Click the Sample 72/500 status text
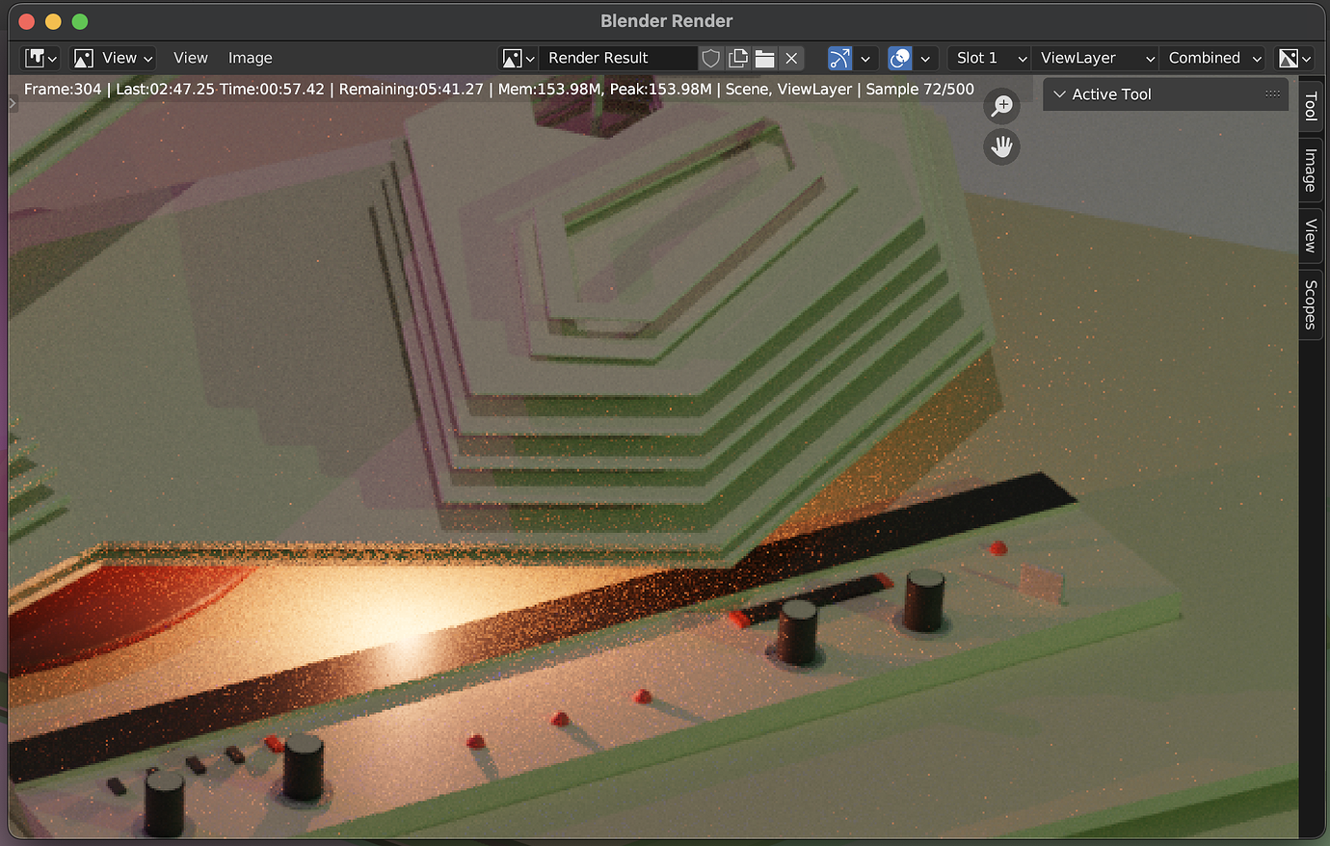 (x=919, y=89)
